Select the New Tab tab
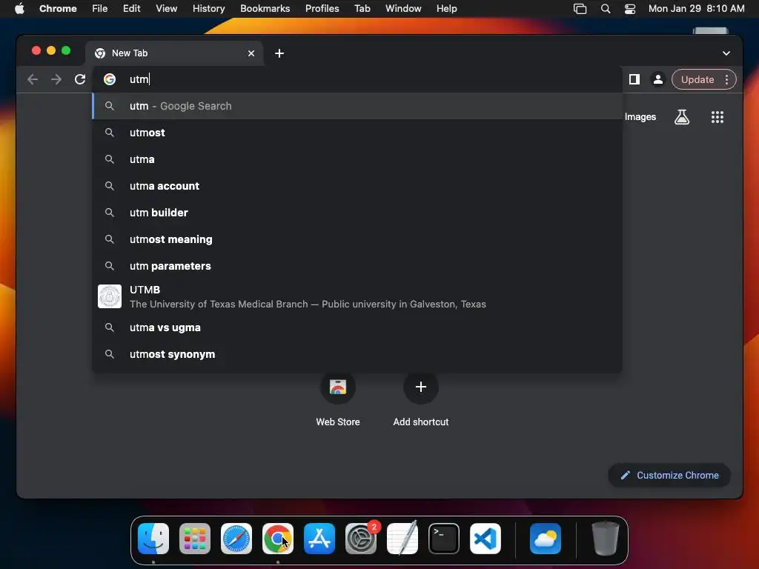The height and width of the screenshot is (569, 759). pyautogui.click(x=174, y=53)
